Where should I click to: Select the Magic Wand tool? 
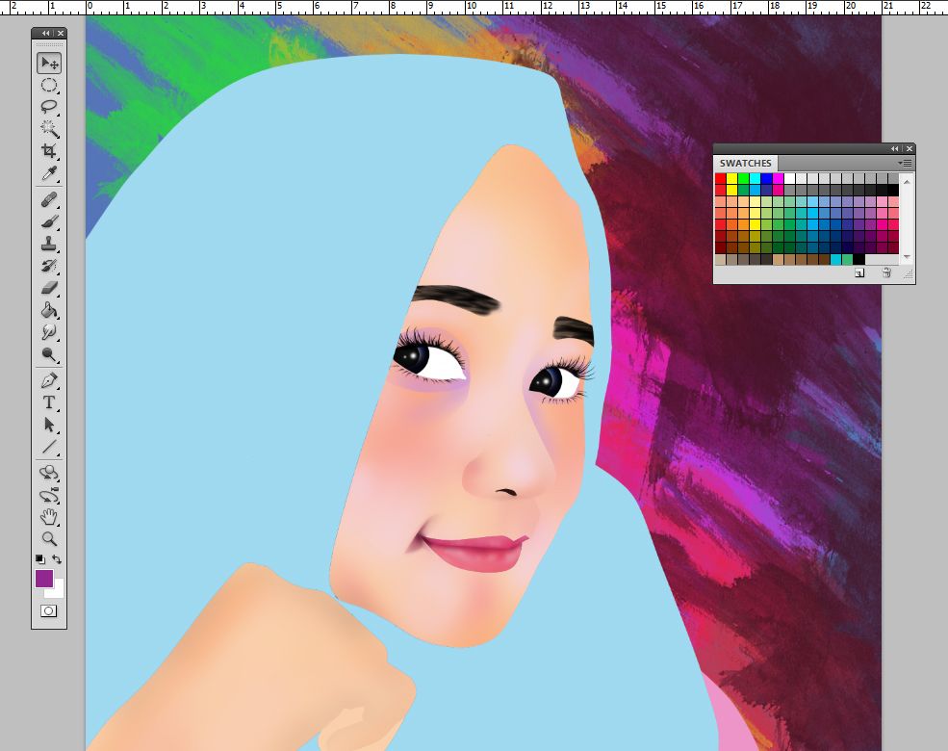49,129
